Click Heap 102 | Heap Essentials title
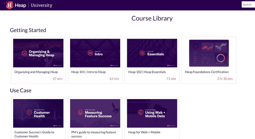The height and width of the screenshot is (139, 255). [147, 72]
